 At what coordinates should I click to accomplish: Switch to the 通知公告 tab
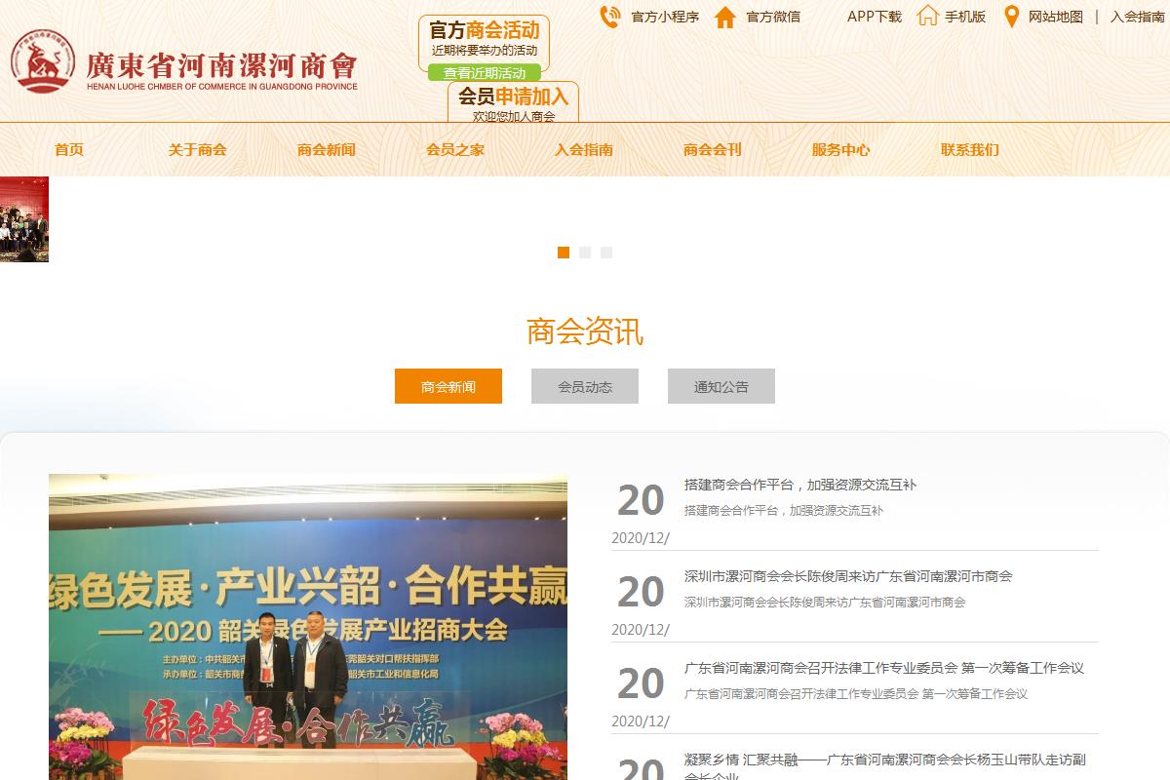point(721,386)
